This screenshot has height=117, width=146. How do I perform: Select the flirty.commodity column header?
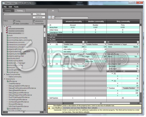click(123, 21)
